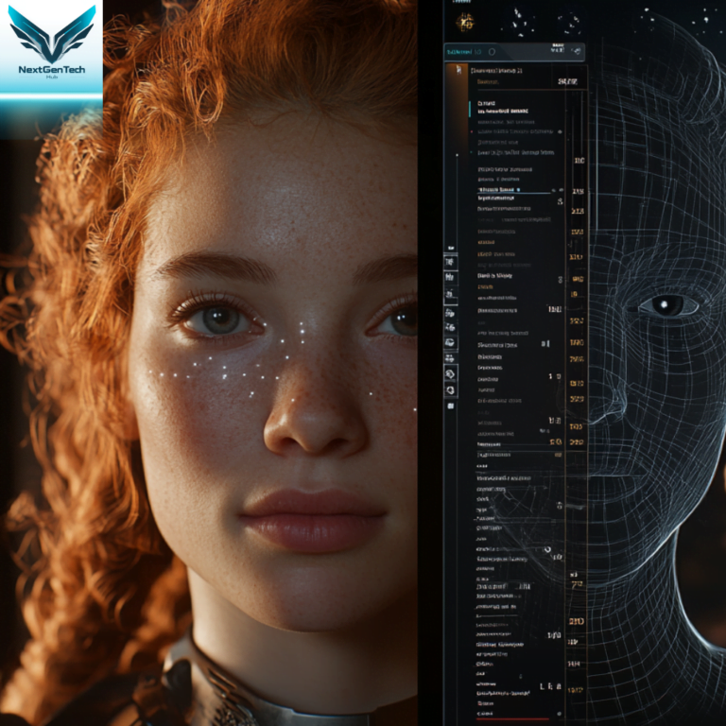Select the bottom-most icon in the vertical sidebar toolbar
Image resolution: width=726 pixels, height=726 pixels.
(451, 406)
